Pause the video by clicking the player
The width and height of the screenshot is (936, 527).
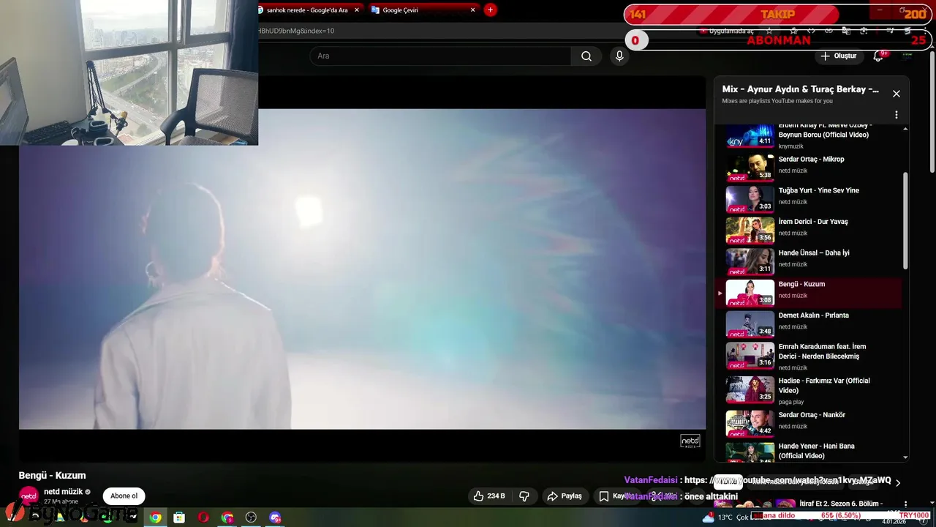[362, 269]
